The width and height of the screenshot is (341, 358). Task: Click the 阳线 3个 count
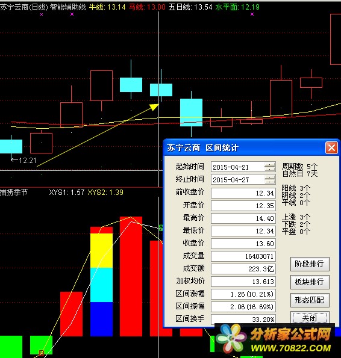tap(296, 188)
